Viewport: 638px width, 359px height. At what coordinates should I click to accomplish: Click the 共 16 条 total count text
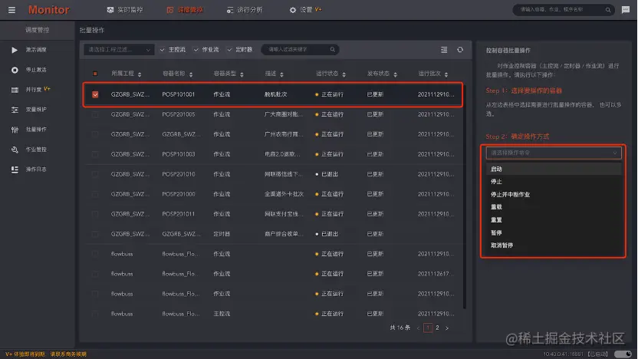[x=400, y=328]
